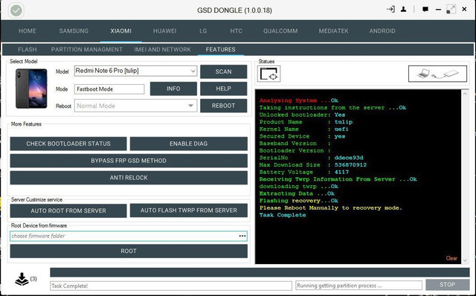Open the HOME tab
This screenshot has height=296, width=476.
tap(28, 31)
